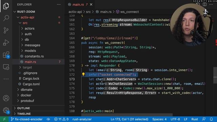Select language mode Rust in status bar
Screen dimensions: 217x122
195,119
